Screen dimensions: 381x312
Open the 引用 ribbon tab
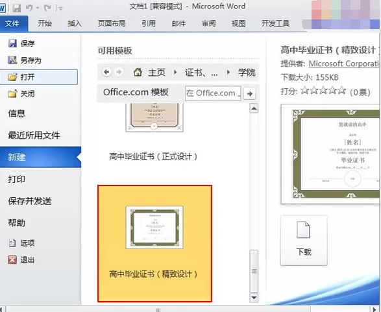(x=149, y=23)
